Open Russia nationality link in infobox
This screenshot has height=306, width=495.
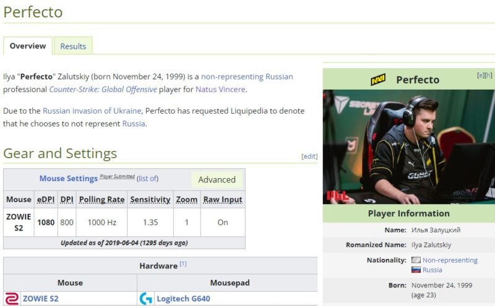pyautogui.click(x=432, y=270)
